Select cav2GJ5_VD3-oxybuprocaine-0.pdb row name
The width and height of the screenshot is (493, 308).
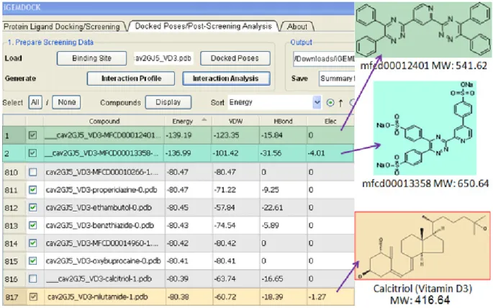(x=104, y=261)
